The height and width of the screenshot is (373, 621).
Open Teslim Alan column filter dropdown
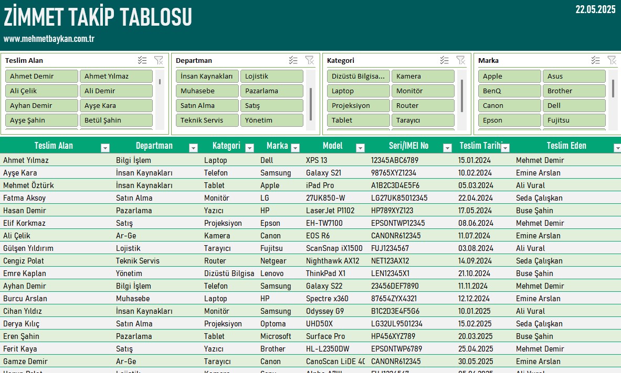pyautogui.click(x=105, y=148)
